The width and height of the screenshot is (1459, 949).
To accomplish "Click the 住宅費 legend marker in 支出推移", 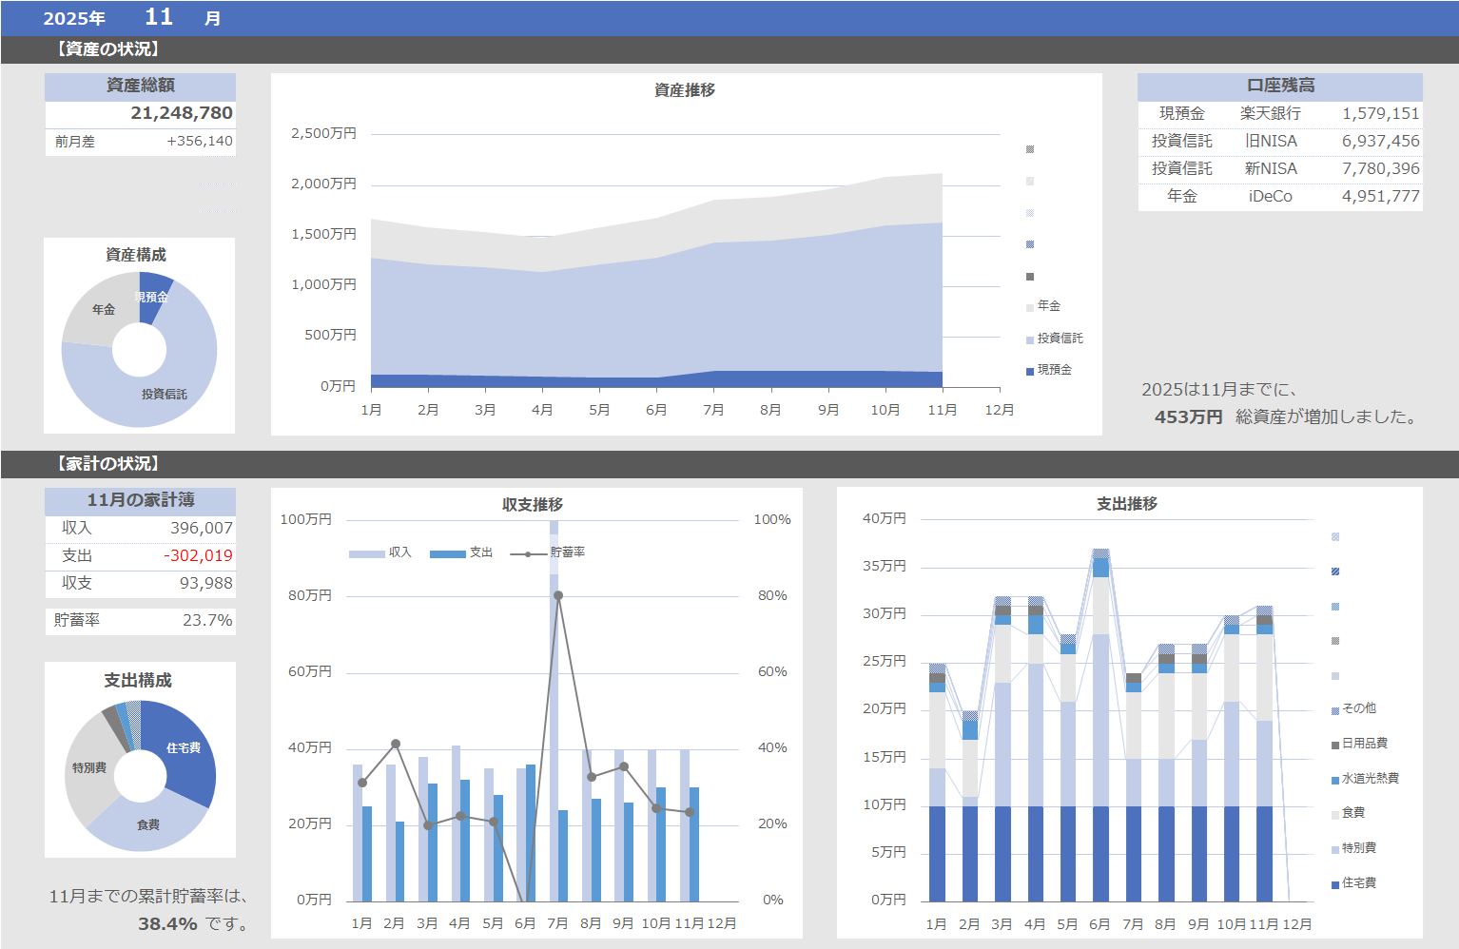I will [x=1335, y=884].
